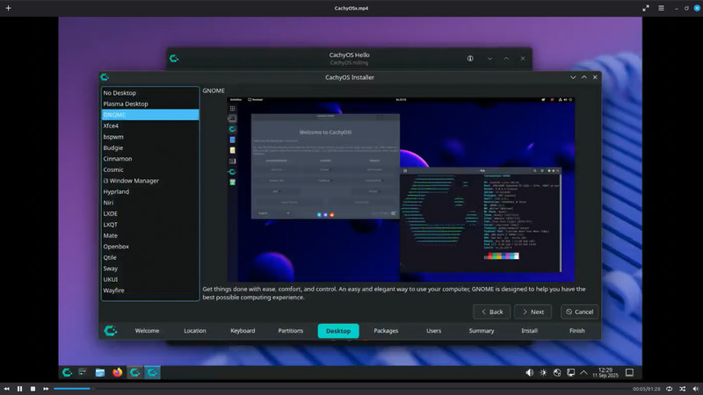Skip backward with the rewind icon
The width and height of the screenshot is (703, 395).
coord(7,389)
